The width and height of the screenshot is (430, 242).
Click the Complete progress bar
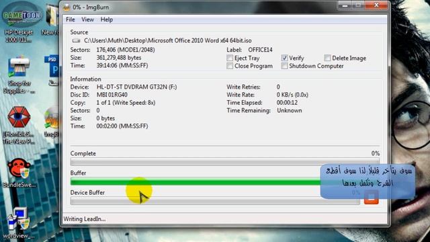click(x=224, y=162)
